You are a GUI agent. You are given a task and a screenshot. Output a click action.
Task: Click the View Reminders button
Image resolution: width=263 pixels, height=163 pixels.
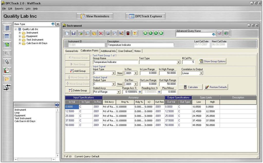95,16
